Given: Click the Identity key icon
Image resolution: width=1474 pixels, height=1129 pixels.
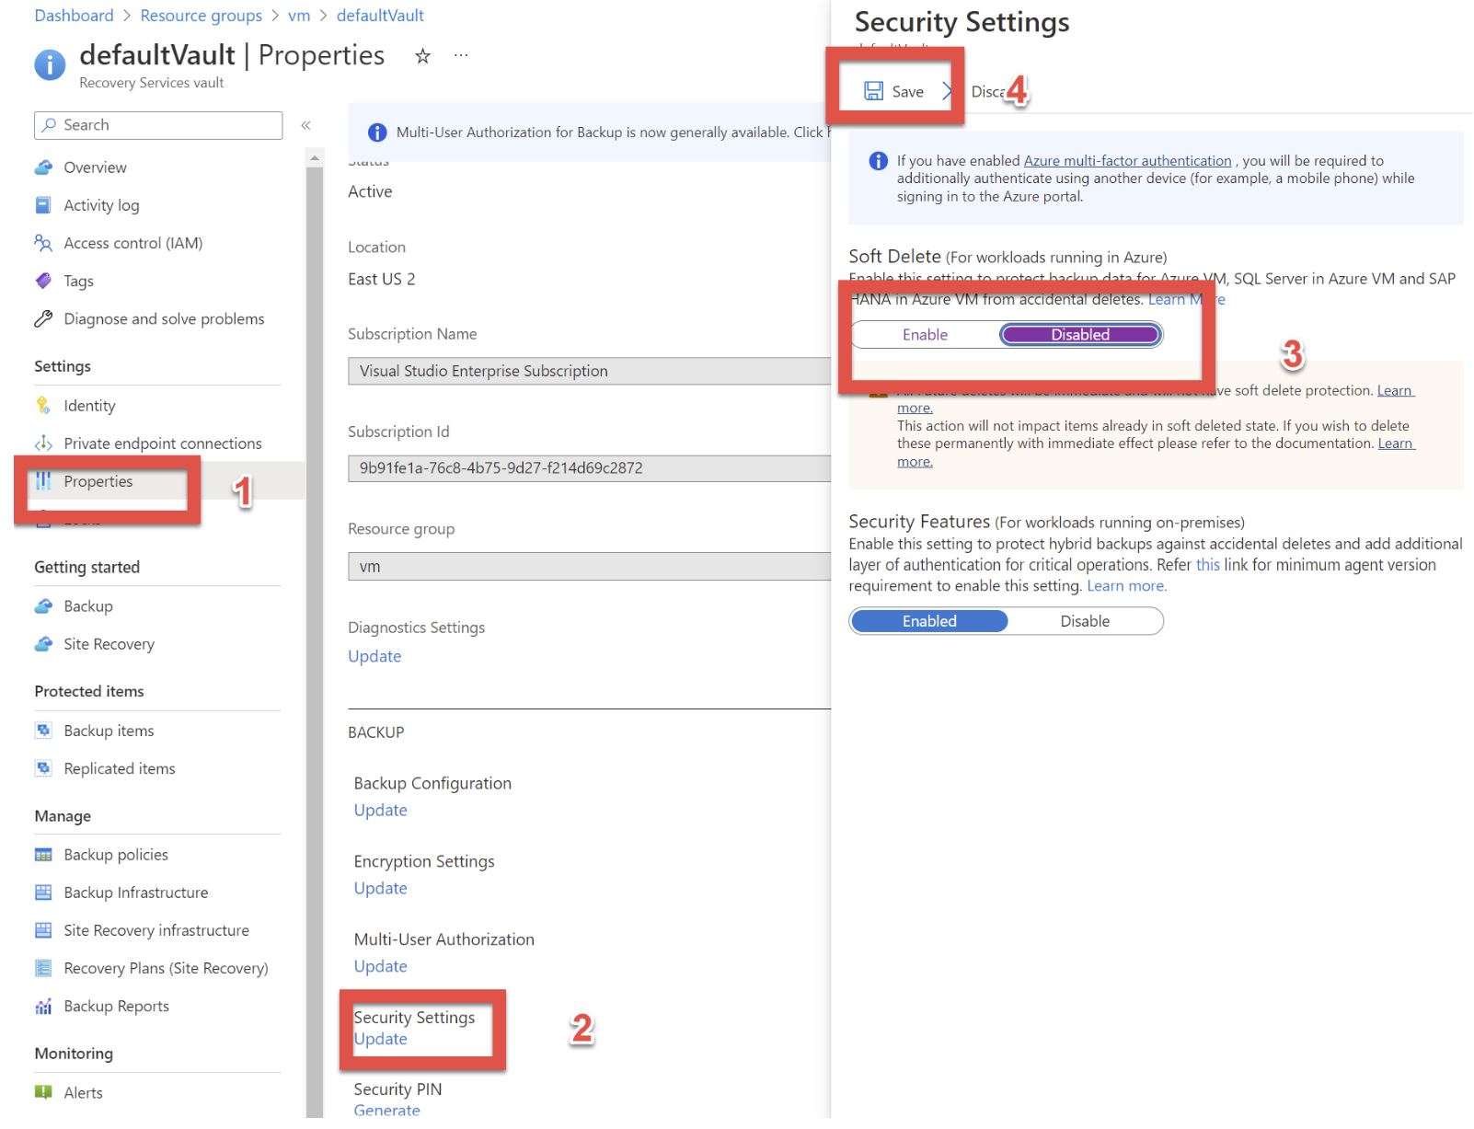Looking at the screenshot, I should click(43, 405).
